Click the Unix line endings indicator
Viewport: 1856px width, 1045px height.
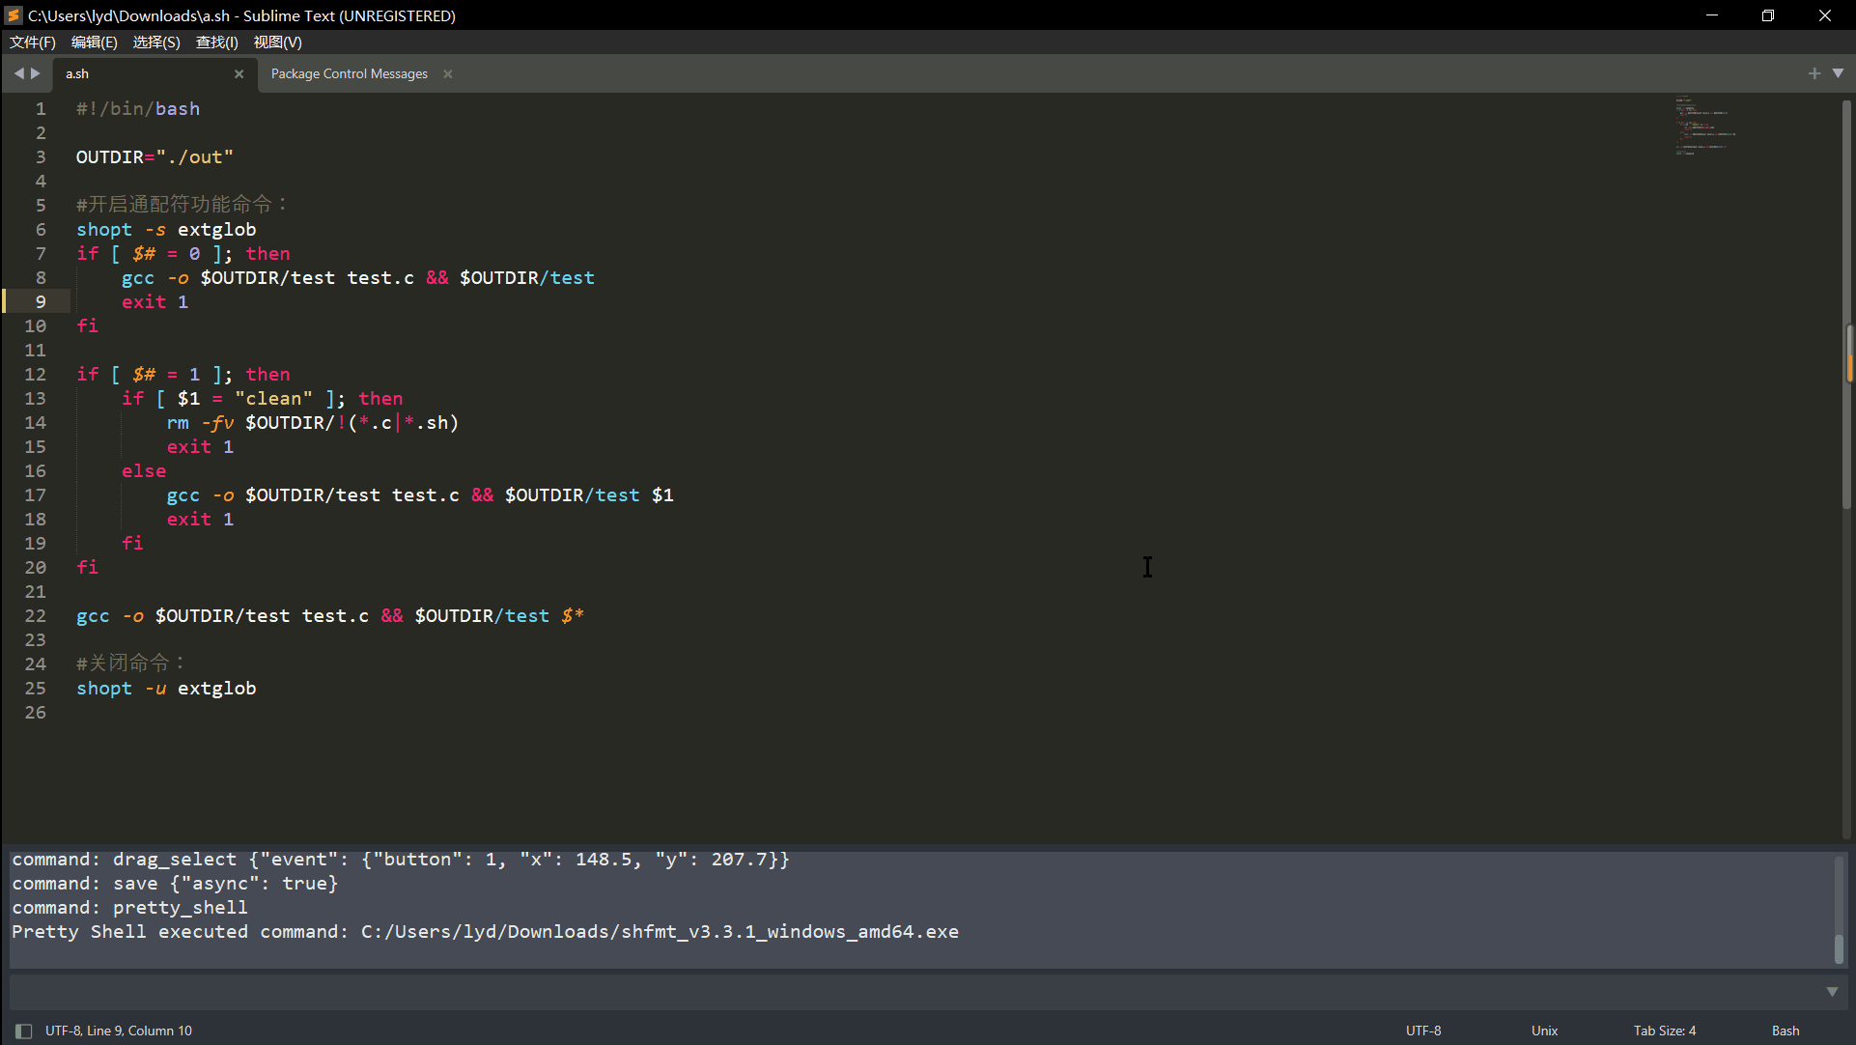(x=1544, y=1031)
